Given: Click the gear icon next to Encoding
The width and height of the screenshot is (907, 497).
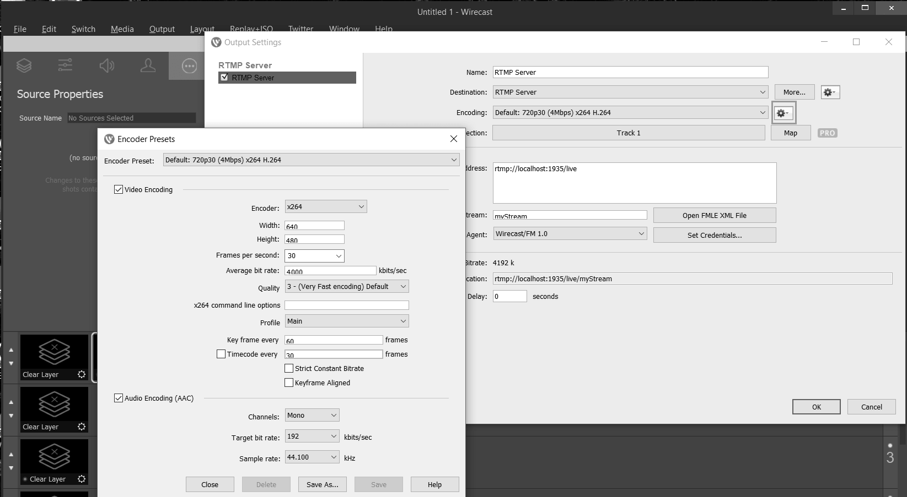Looking at the screenshot, I should pos(782,112).
